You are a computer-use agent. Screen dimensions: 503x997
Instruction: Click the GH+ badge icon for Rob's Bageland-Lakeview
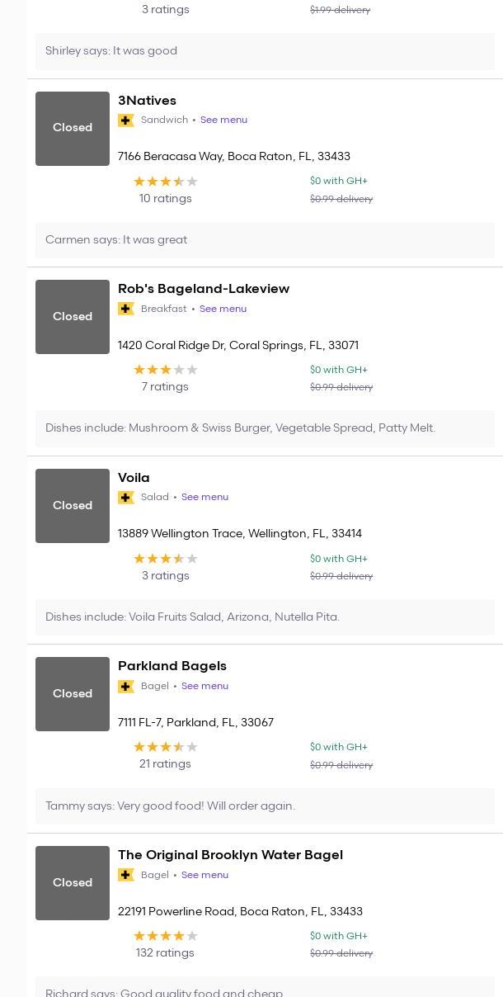tap(126, 309)
